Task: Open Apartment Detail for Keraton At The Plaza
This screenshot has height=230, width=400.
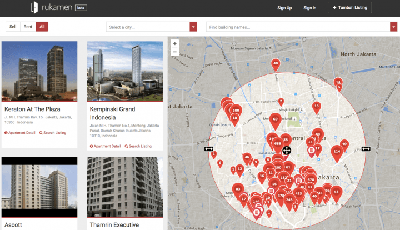Action: point(20,133)
